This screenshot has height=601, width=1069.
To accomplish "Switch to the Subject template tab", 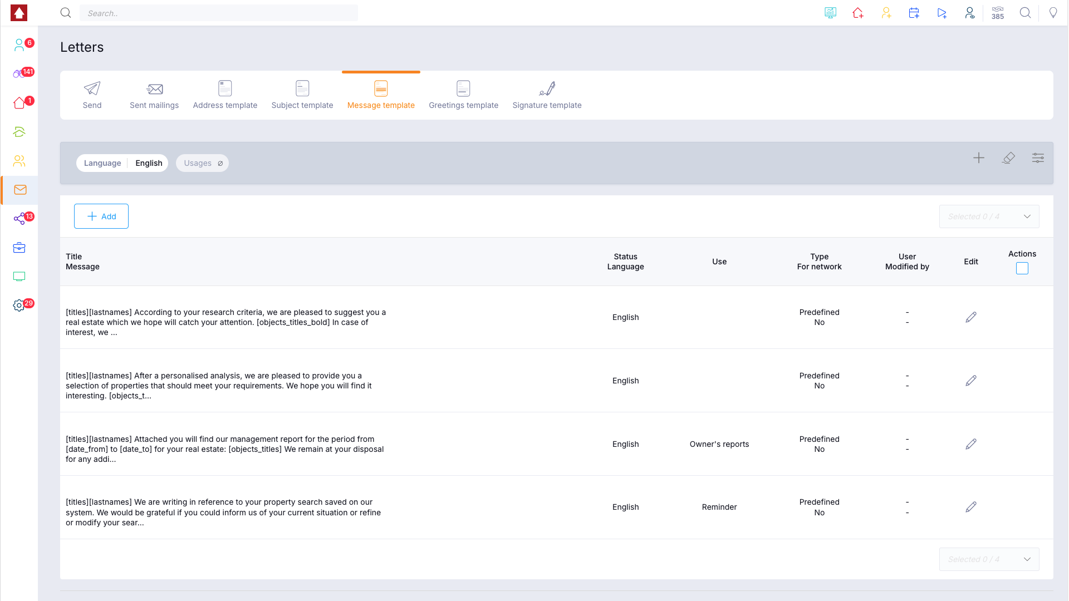I will coord(302,95).
